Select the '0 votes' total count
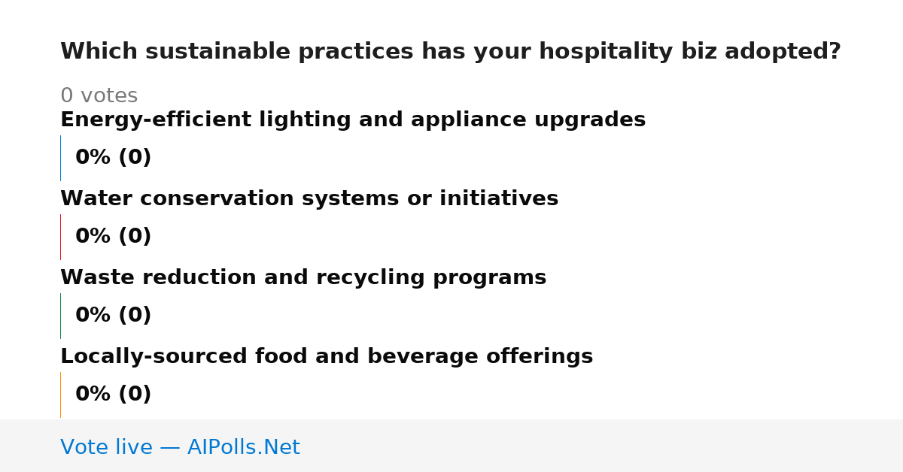 (99, 96)
